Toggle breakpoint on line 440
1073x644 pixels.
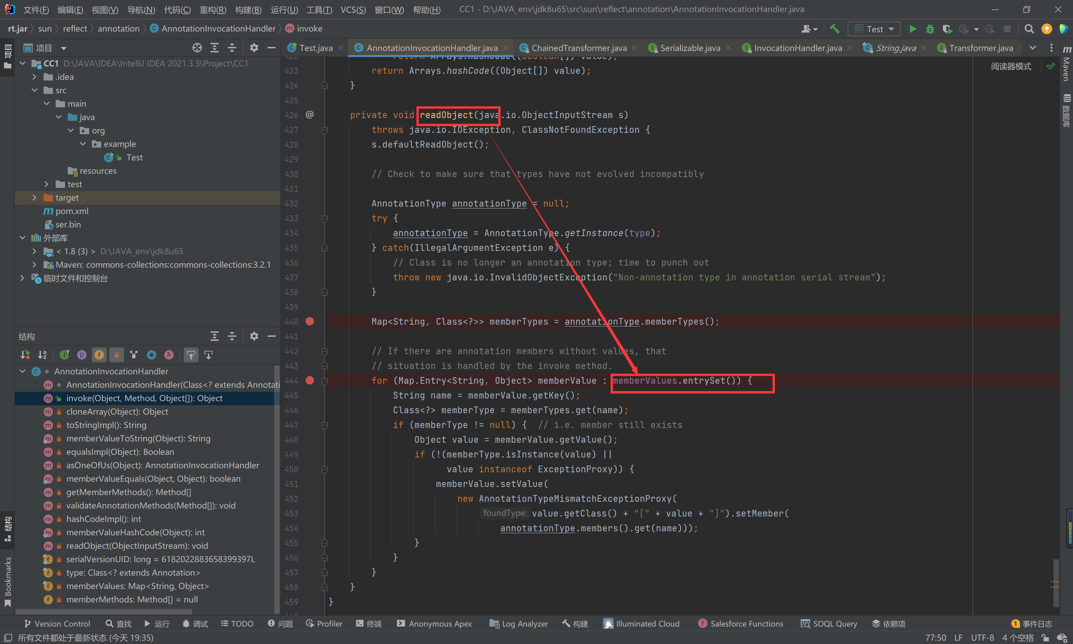(x=310, y=321)
